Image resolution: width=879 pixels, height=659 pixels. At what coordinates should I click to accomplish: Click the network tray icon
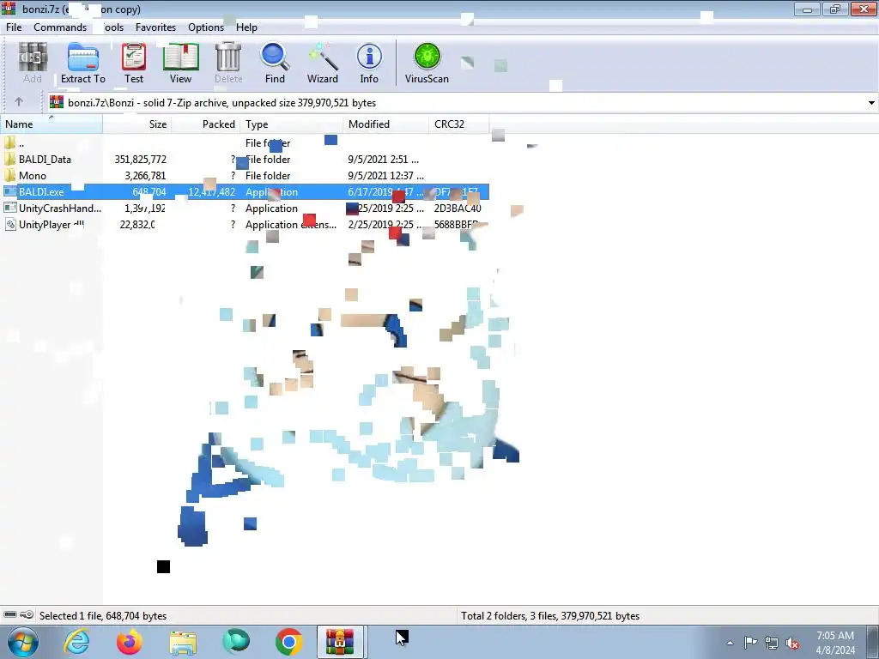pyautogui.click(x=772, y=643)
